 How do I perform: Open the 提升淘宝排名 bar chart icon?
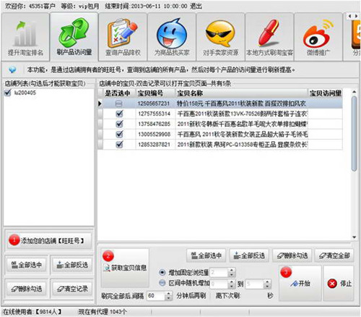tap(25, 34)
